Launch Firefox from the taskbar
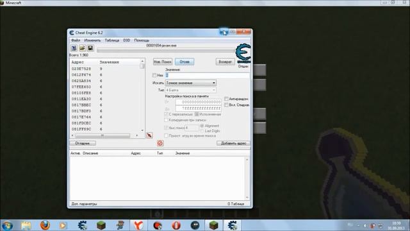Image resolution: width=410 pixels, height=231 pixels. tap(45, 225)
